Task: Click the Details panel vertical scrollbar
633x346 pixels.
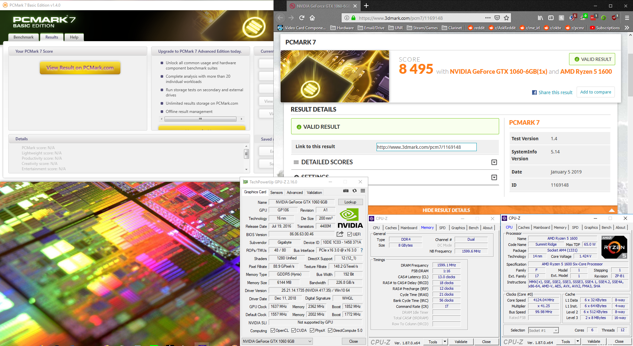Action: pos(246,158)
